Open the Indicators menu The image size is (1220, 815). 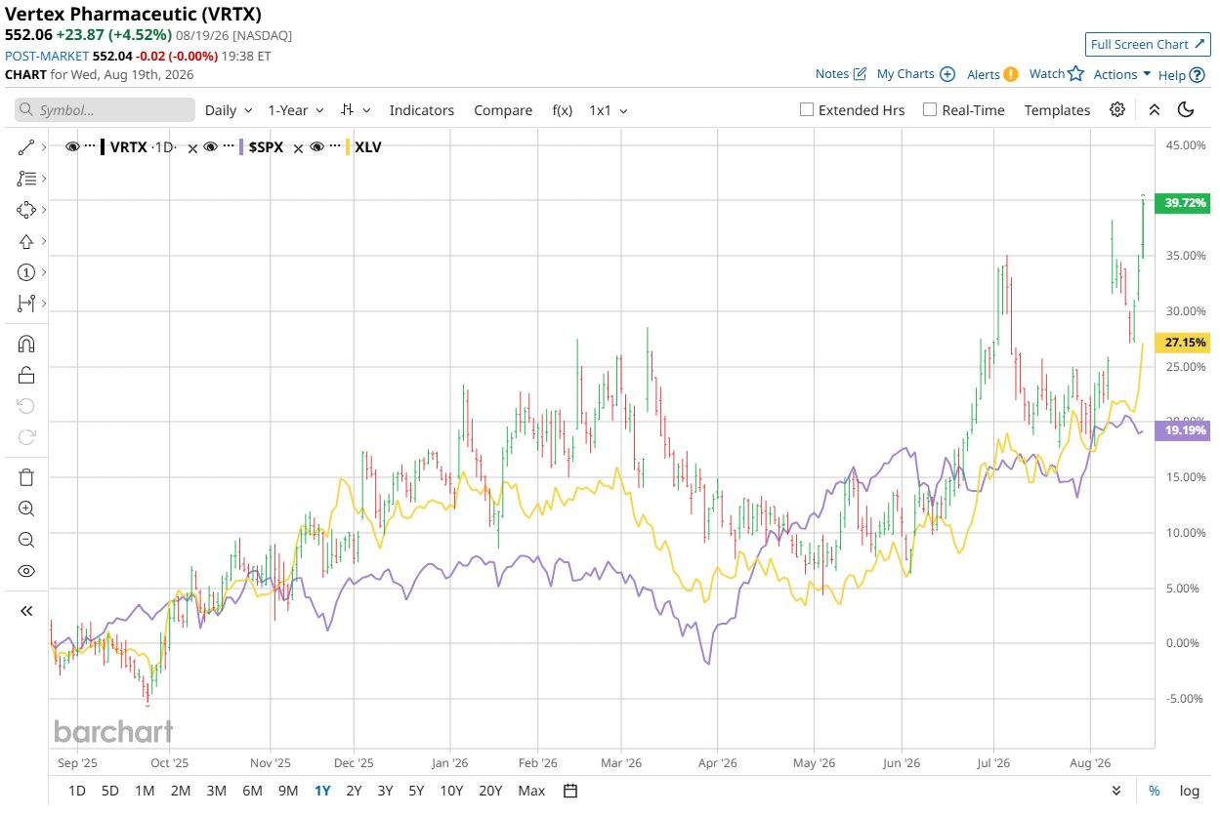coord(422,110)
